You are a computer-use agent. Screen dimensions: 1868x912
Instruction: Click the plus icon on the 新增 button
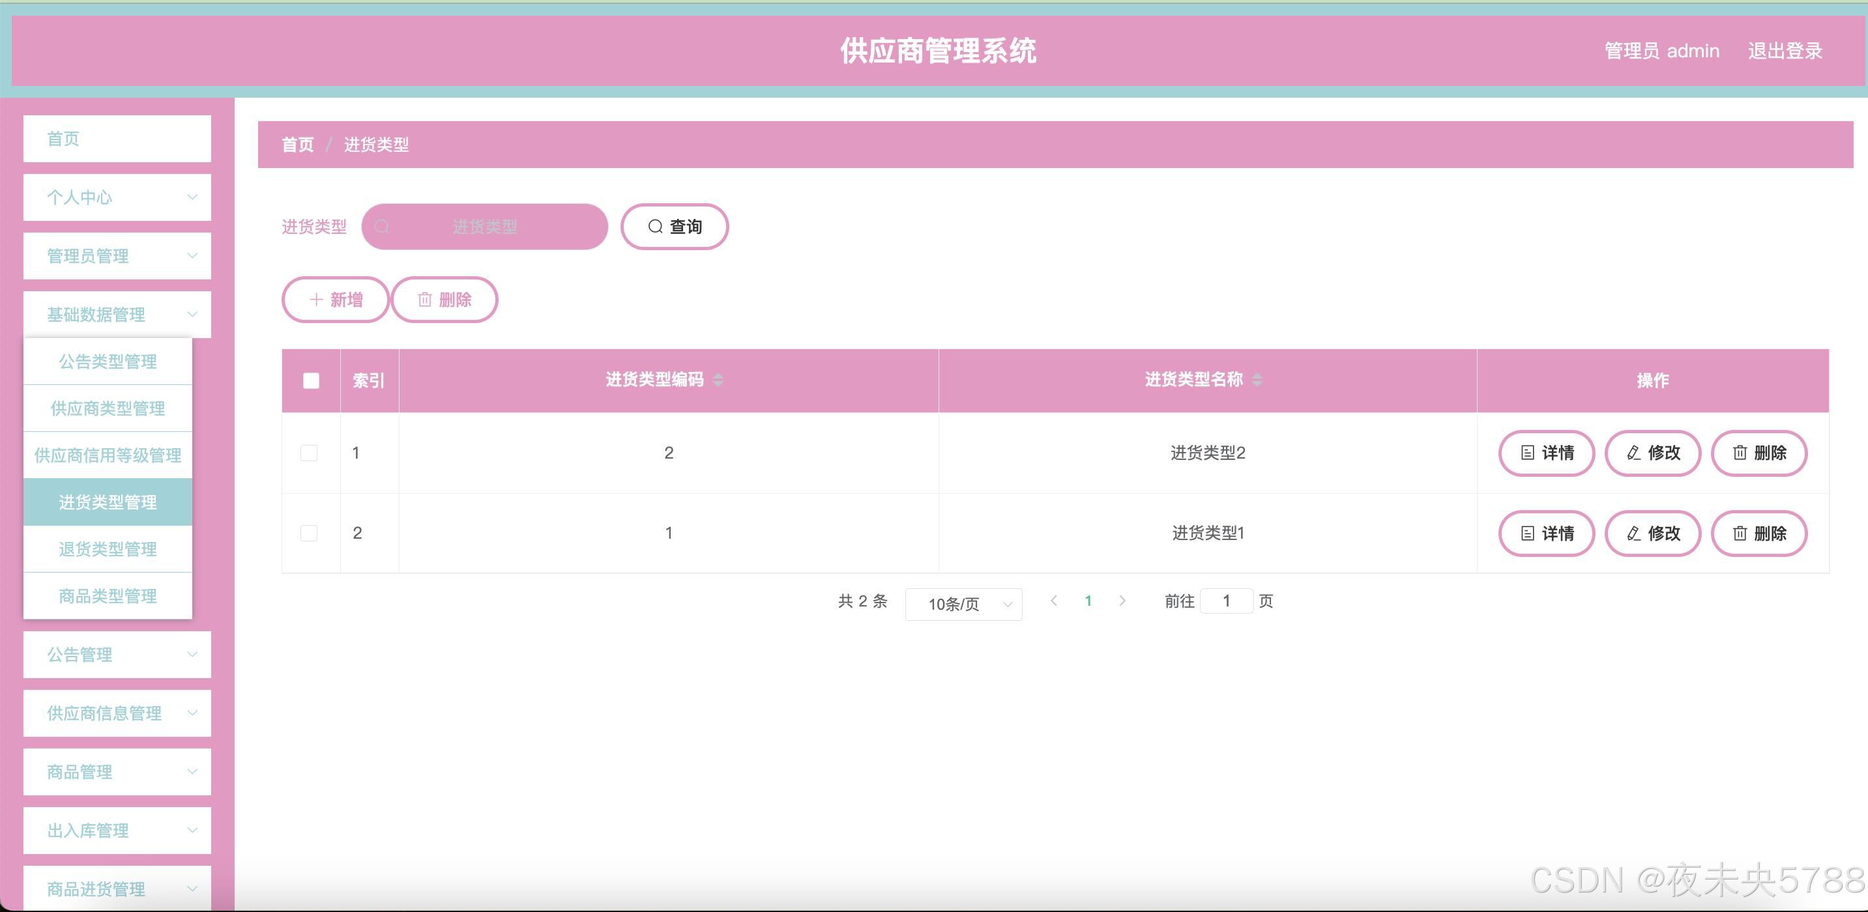tap(316, 300)
